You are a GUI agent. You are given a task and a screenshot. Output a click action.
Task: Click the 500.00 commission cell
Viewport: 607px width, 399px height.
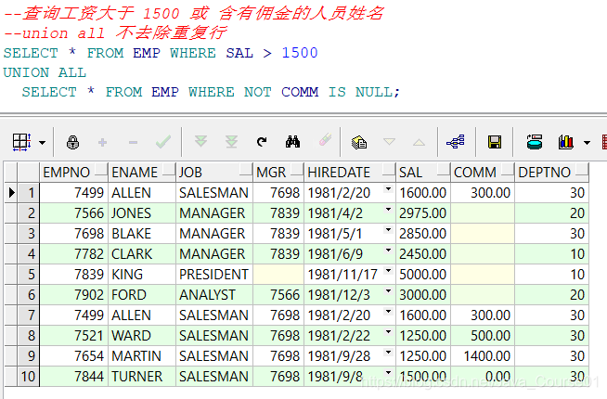pos(483,336)
